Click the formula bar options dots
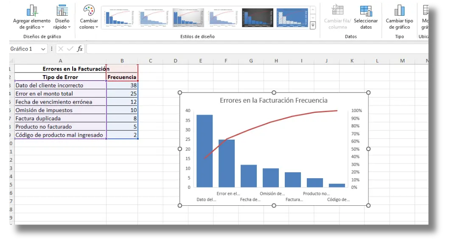Image resolution: width=452 pixels, height=241 pixels. point(52,49)
